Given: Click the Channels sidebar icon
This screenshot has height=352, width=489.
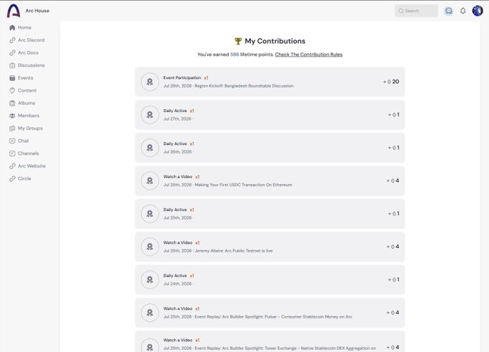Looking at the screenshot, I should [12, 153].
